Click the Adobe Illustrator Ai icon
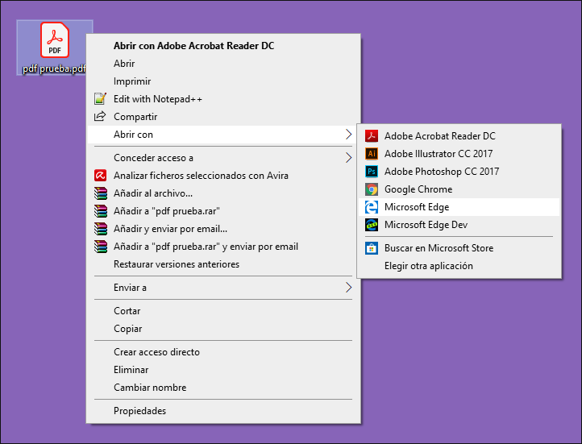 click(372, 154)
